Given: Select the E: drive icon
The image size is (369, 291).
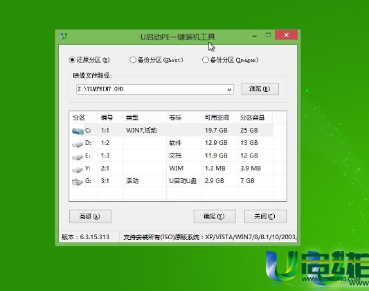Looking at the screenshot, I should [x=78, y=157].
